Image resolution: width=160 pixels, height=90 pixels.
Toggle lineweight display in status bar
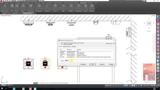130,85
